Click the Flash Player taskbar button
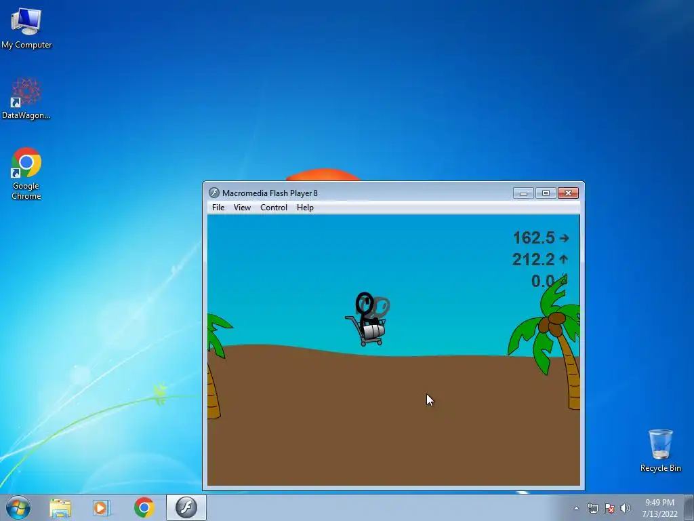694x521 pixels. pos(186,507)
